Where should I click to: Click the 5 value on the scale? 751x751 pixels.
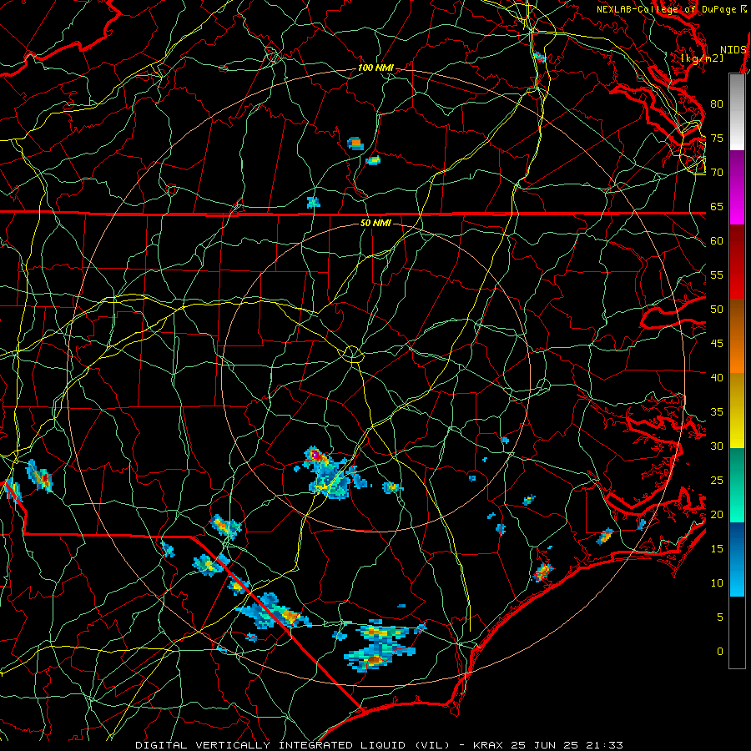(720, 617)
